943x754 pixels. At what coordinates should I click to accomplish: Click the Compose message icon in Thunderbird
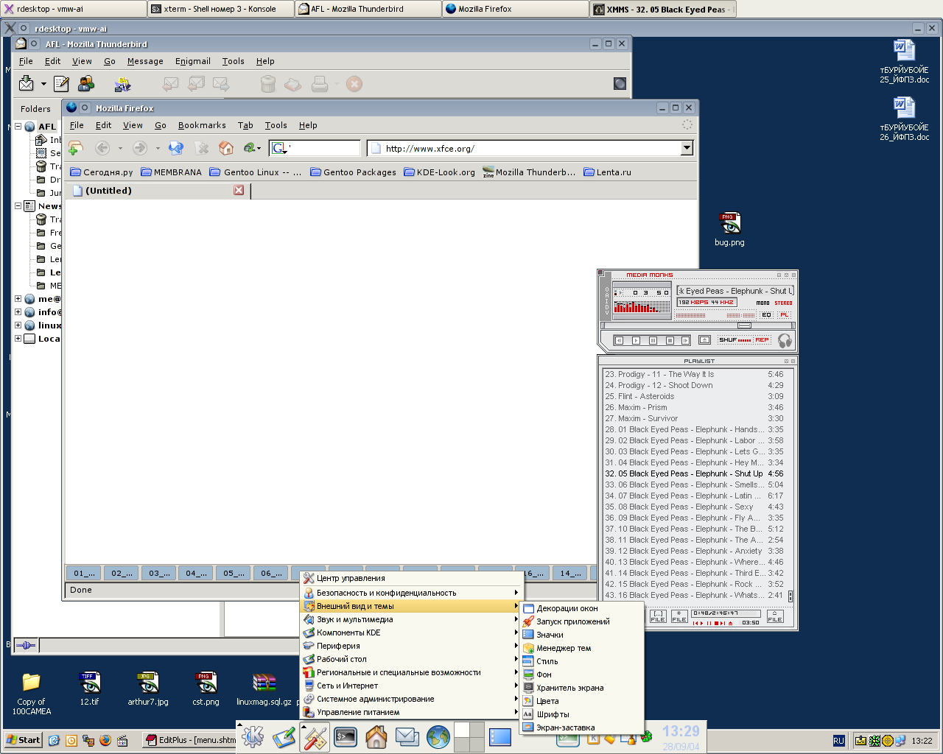pos(62,84)
